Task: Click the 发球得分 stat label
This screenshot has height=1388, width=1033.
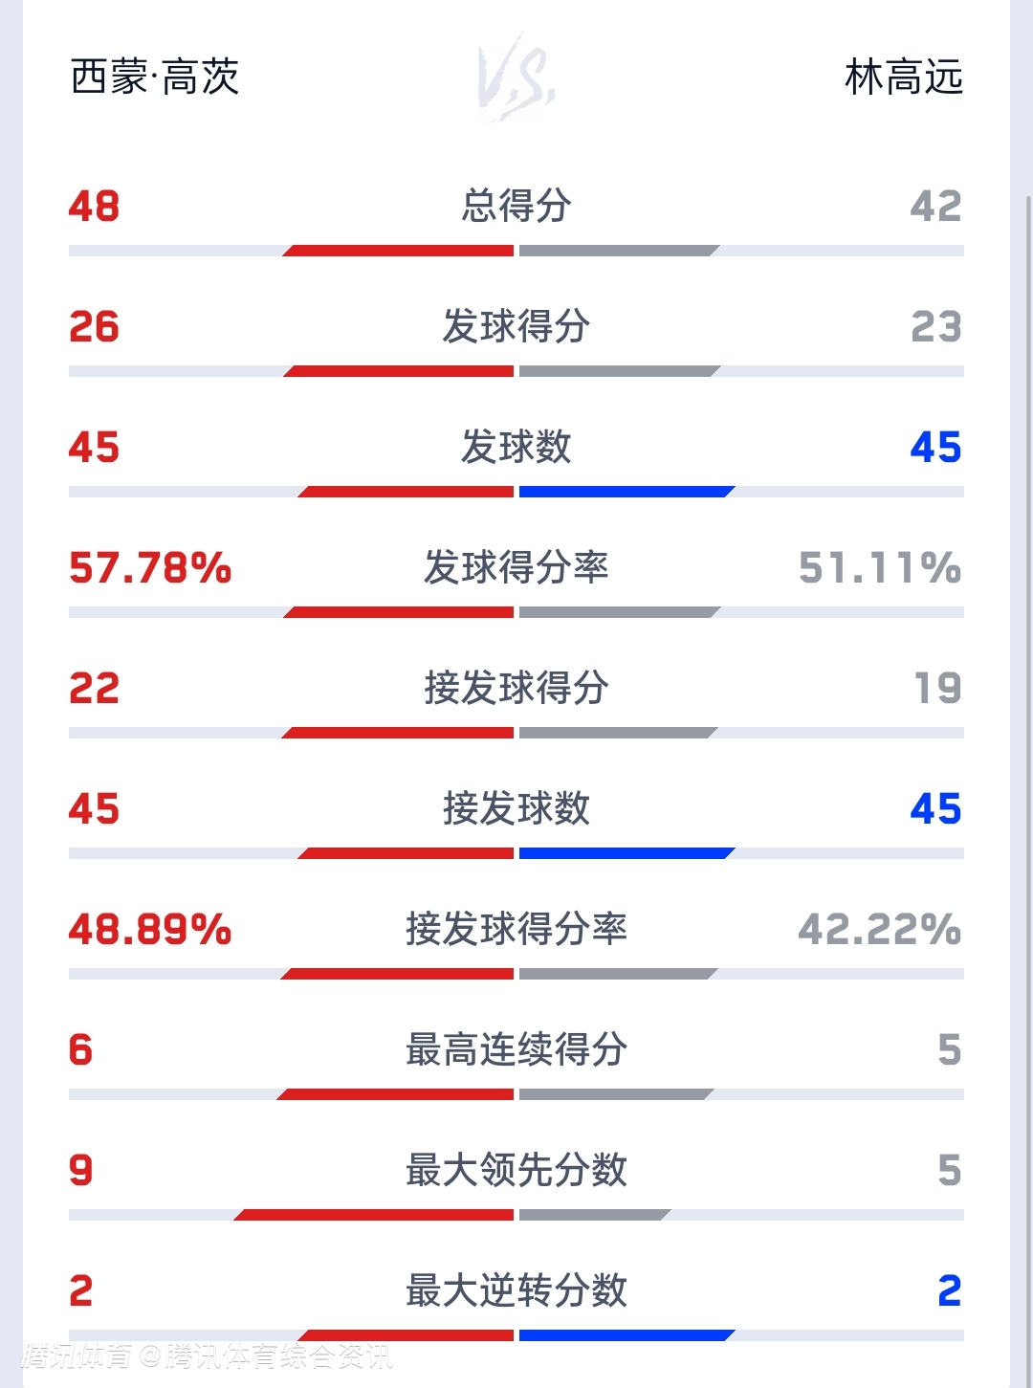Action: [516, 326]
